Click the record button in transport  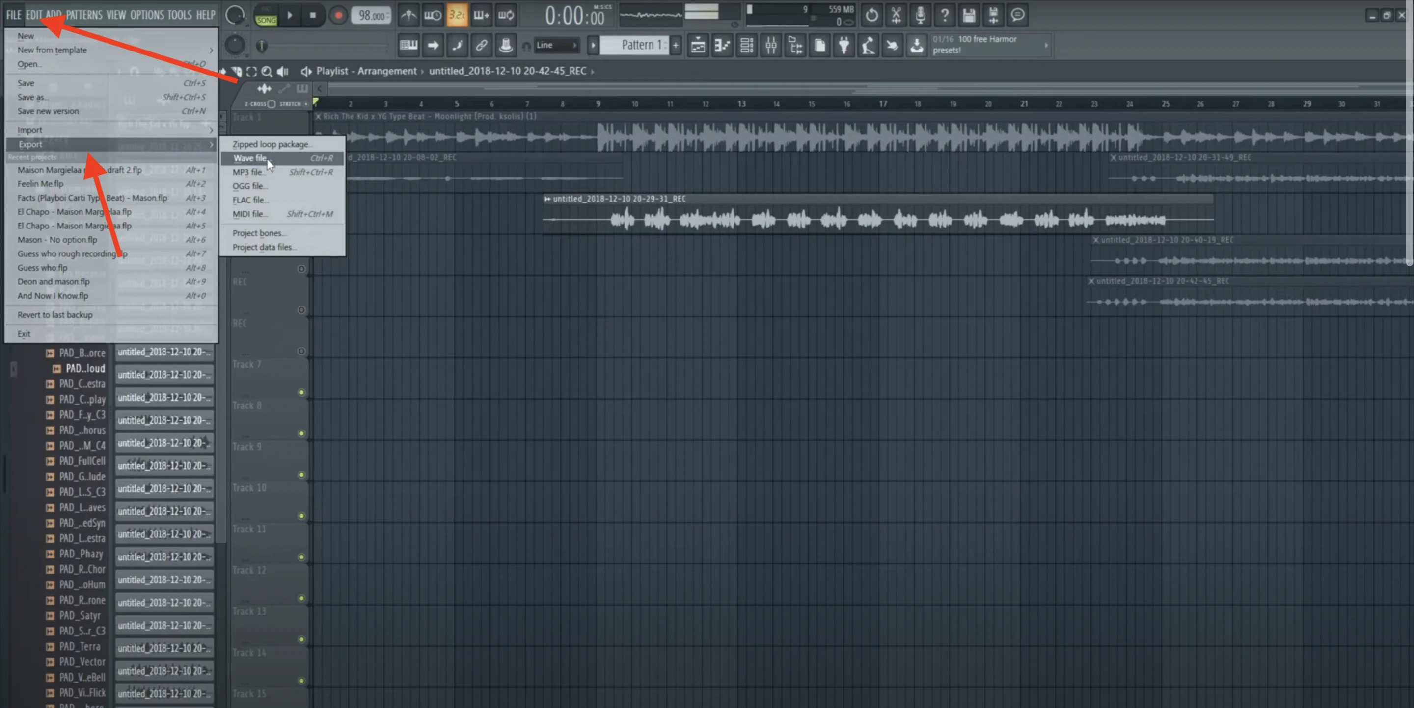[x=338, y=15]
